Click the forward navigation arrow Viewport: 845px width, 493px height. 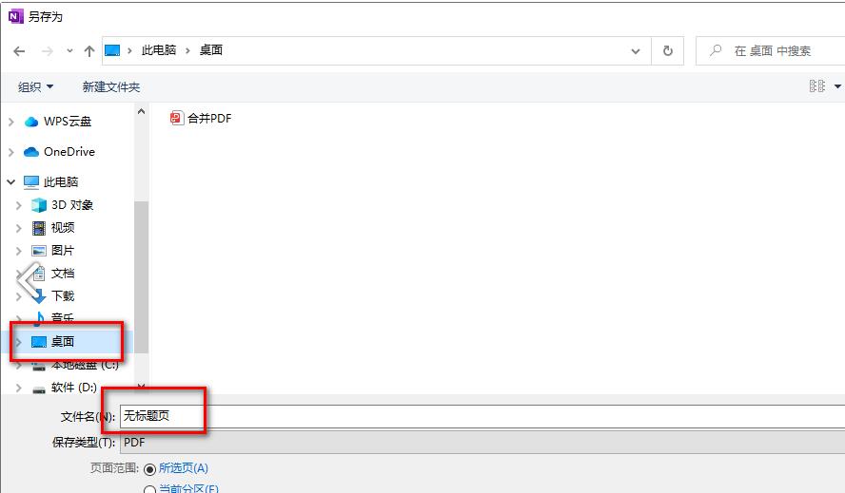48,51
